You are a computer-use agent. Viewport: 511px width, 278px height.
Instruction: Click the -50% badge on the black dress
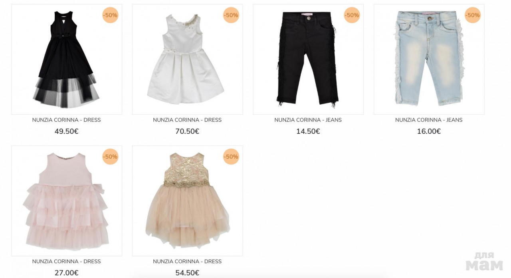click(x=110, y=15)
